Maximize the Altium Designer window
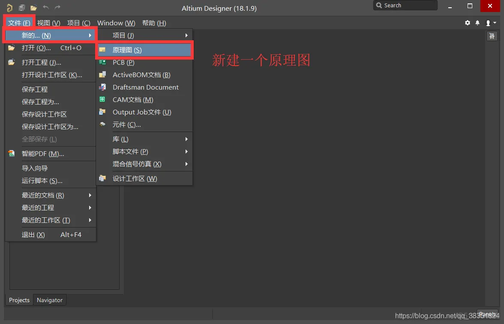 [x=470, y=6]
